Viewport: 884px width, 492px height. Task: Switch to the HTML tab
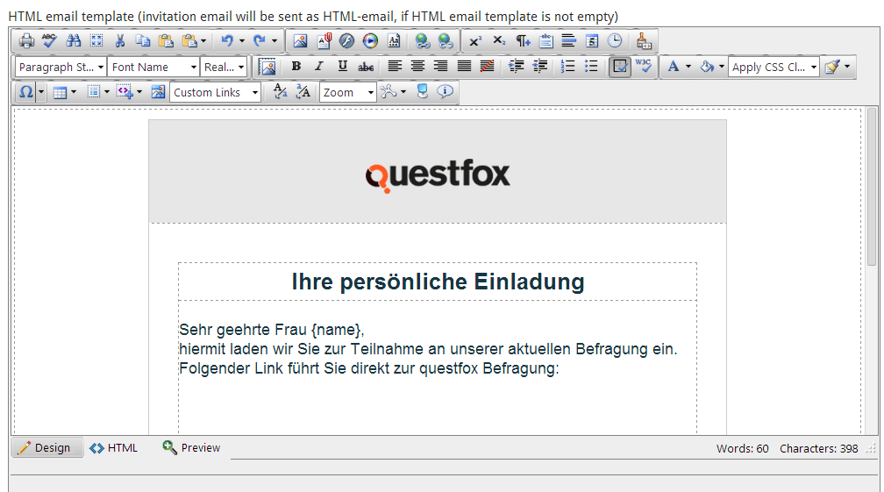114,448
